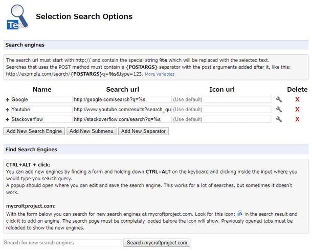
Task: Open wrench settings for Youtube engine
Action: (279, 110)
